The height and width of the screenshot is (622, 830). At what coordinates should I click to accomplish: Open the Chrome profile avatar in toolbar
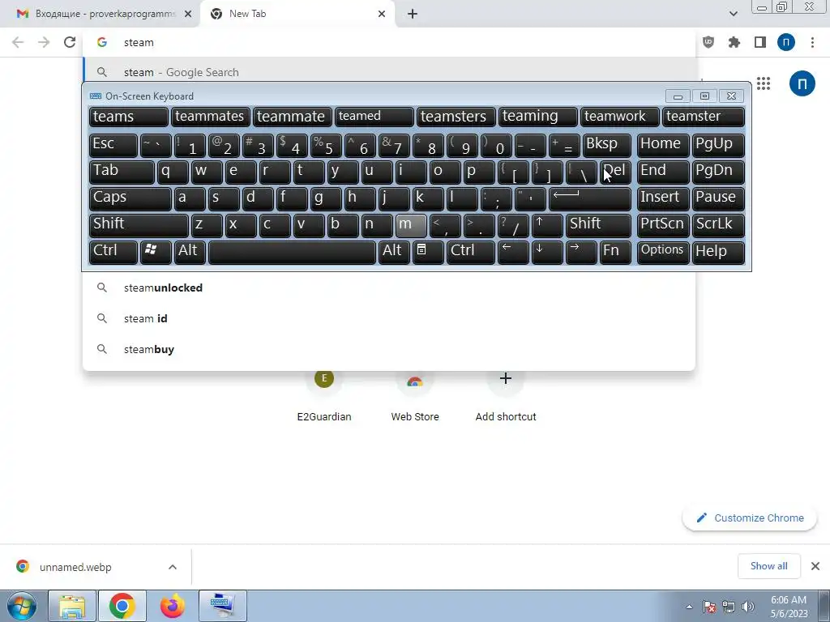pyautogui.click(x=786, y=42)
